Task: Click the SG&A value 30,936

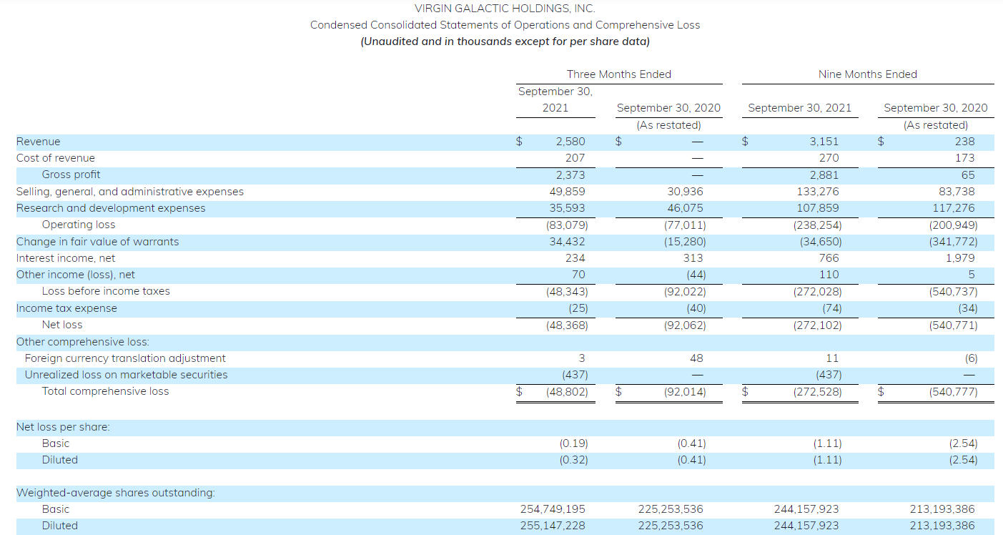Action: pyautogui.click(x=686, y=192)
